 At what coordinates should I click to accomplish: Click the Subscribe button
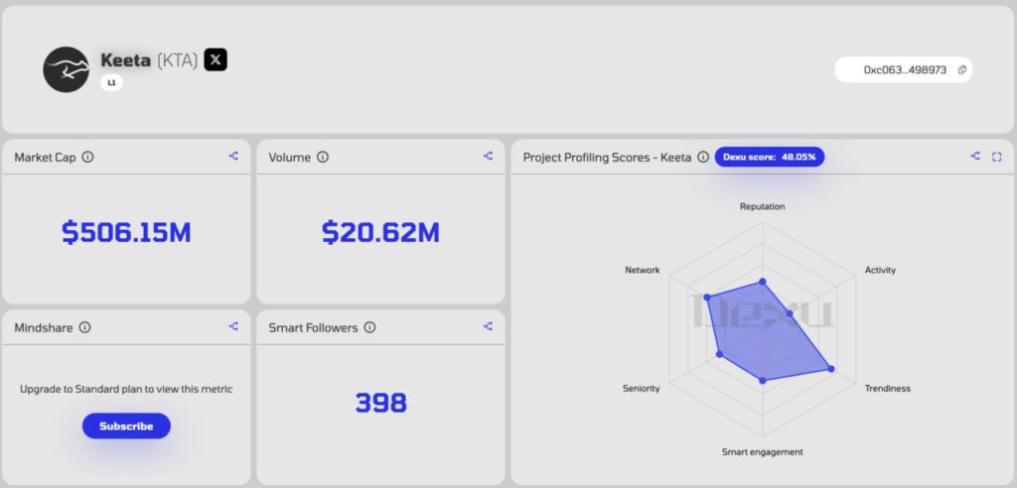click(126, 426)
